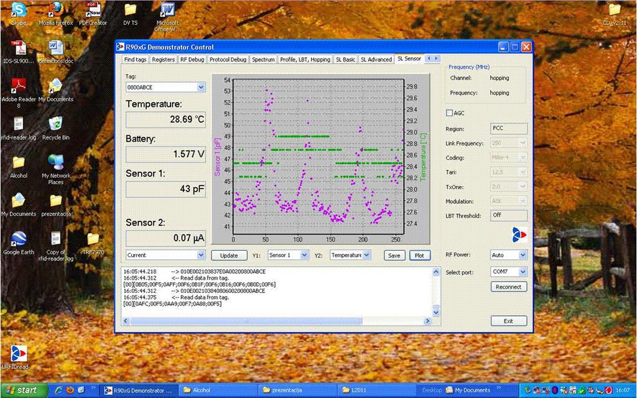Open the rfid-reader.log file icon
Image resolution: width=637 pixels, height=398 pixels.
(x=18, y=128)
